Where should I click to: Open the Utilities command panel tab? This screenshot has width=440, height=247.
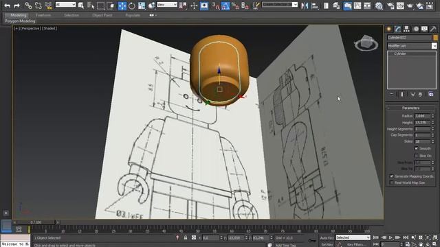433,29
